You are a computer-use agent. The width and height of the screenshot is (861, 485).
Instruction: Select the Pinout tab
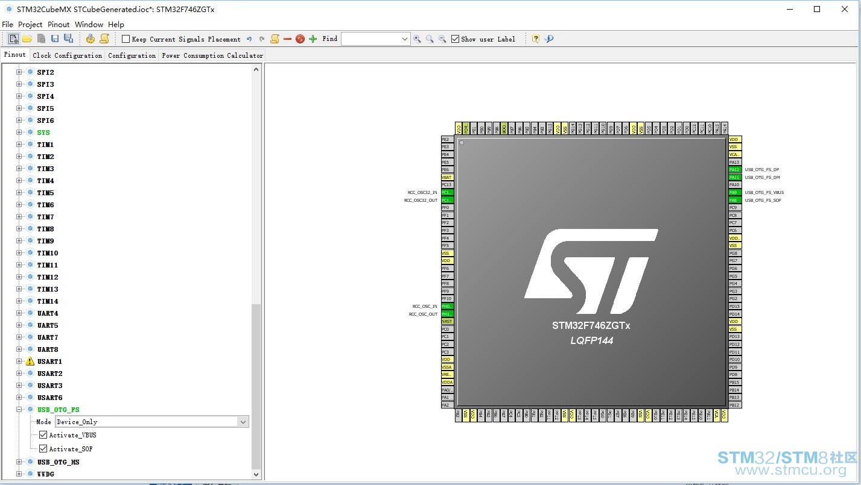click(15, 54)
